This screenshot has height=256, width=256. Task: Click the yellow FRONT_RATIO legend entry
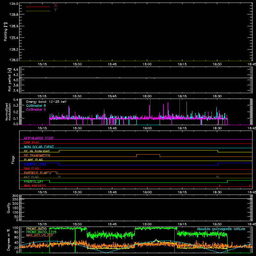[x=36, y=229]
